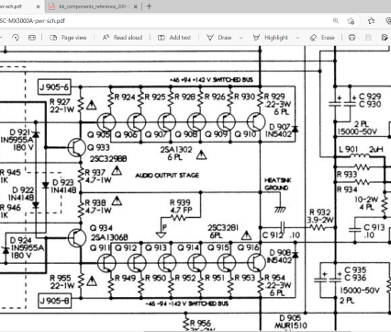The height and width of the screenshot is (332, 391).
Task: Click the D 923 IN4148 diode label
Action: tap(63, 187)
